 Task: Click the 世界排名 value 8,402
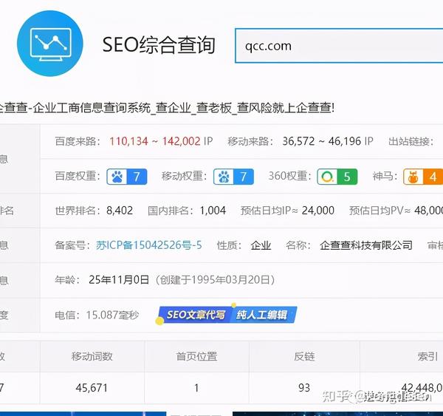pos(120,211)
